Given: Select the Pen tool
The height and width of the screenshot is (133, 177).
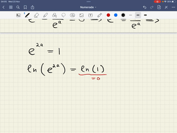Looking at the screenshot, I should pyautogui.click(x=27, y=15).
